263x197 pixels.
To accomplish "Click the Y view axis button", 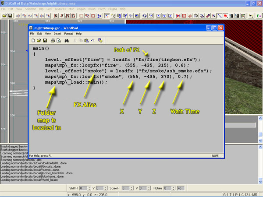I will [164, 16].
